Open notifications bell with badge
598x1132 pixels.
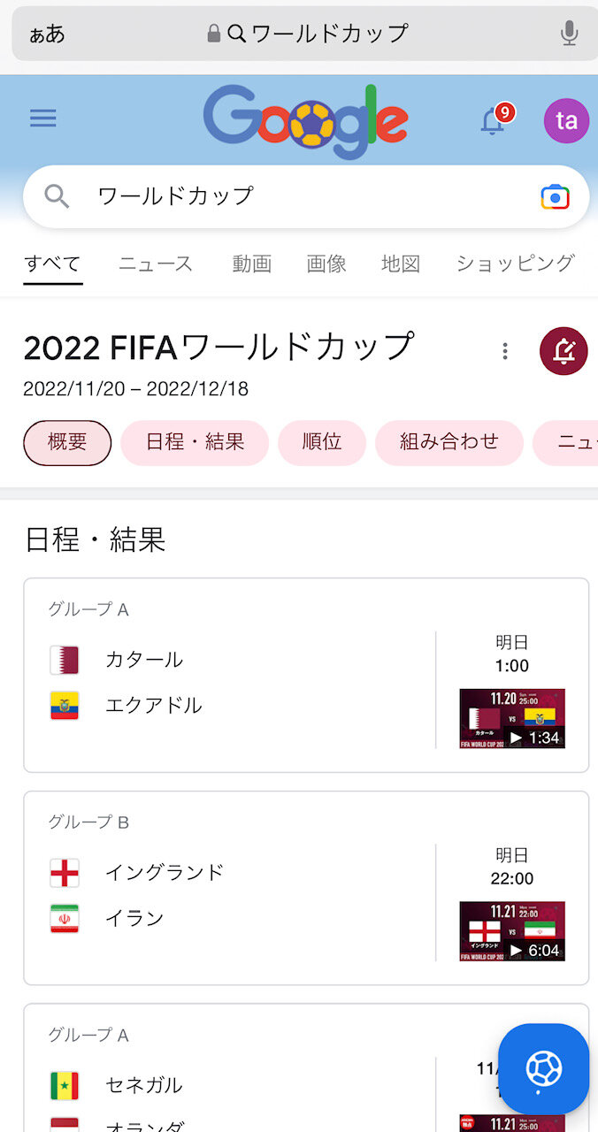494,120
